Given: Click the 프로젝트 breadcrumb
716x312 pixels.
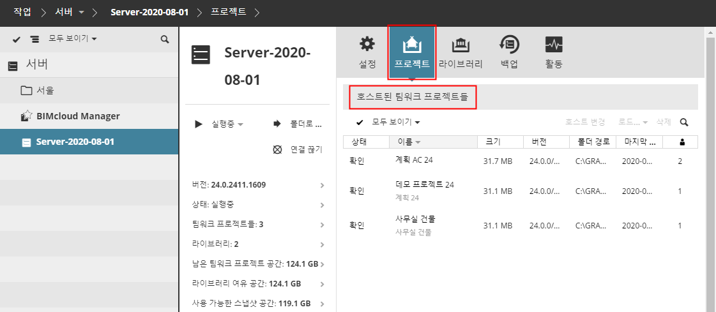Looking at the screenshot, I should tap(228, 12).
